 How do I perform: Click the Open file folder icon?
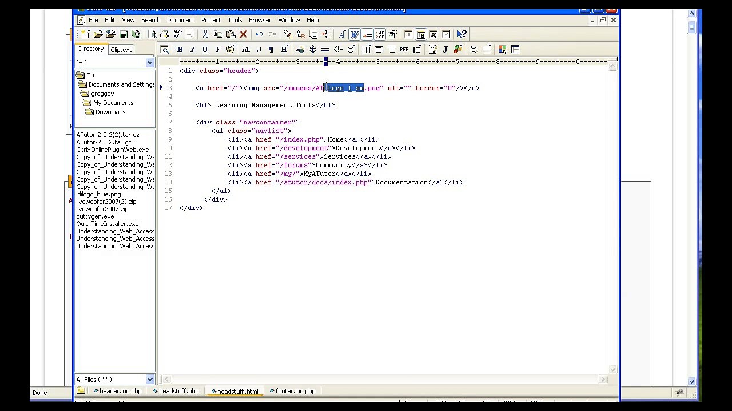point(98,34)
